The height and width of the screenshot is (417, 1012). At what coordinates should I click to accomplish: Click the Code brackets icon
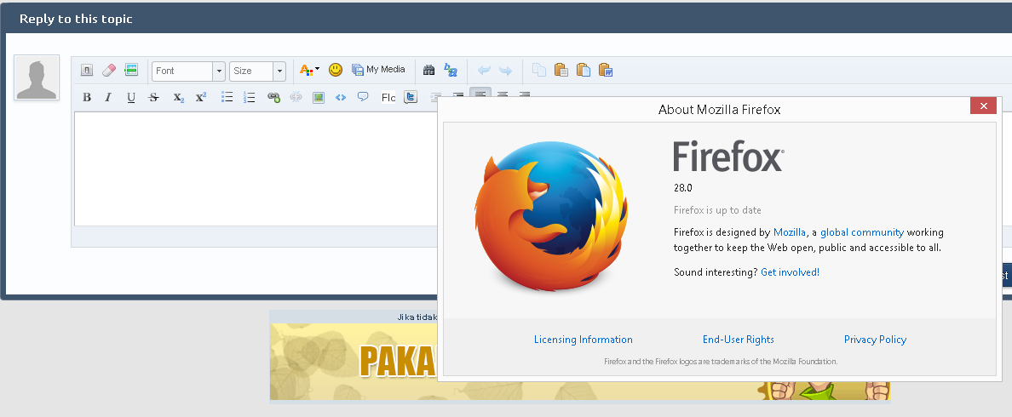341,97
